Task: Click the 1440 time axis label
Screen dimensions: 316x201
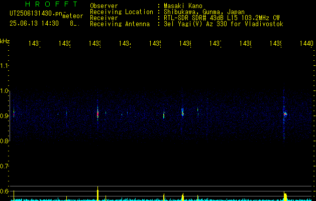Action: [x=306, y=43]
